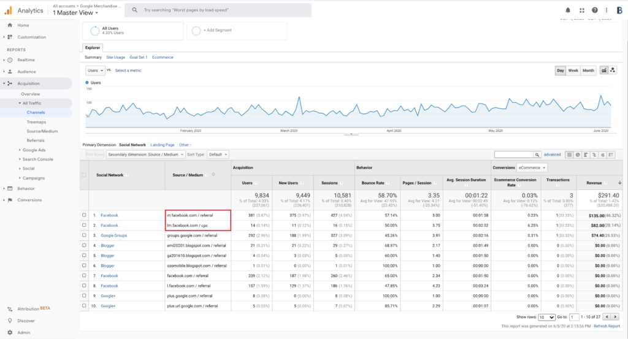Switch to motion chart view icon

coord(613,70)
